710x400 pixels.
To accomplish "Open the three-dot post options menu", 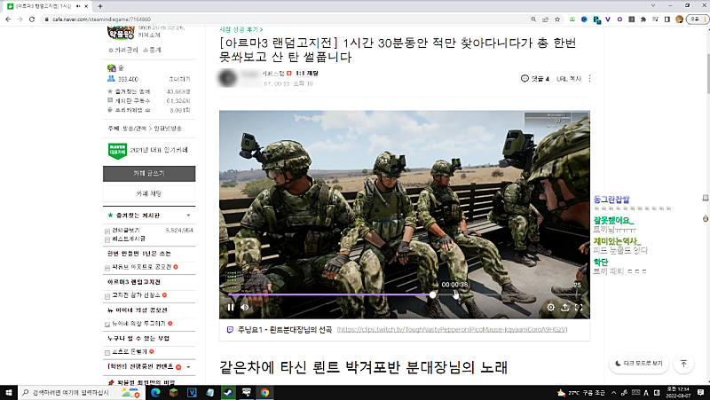I will (589, 79).
